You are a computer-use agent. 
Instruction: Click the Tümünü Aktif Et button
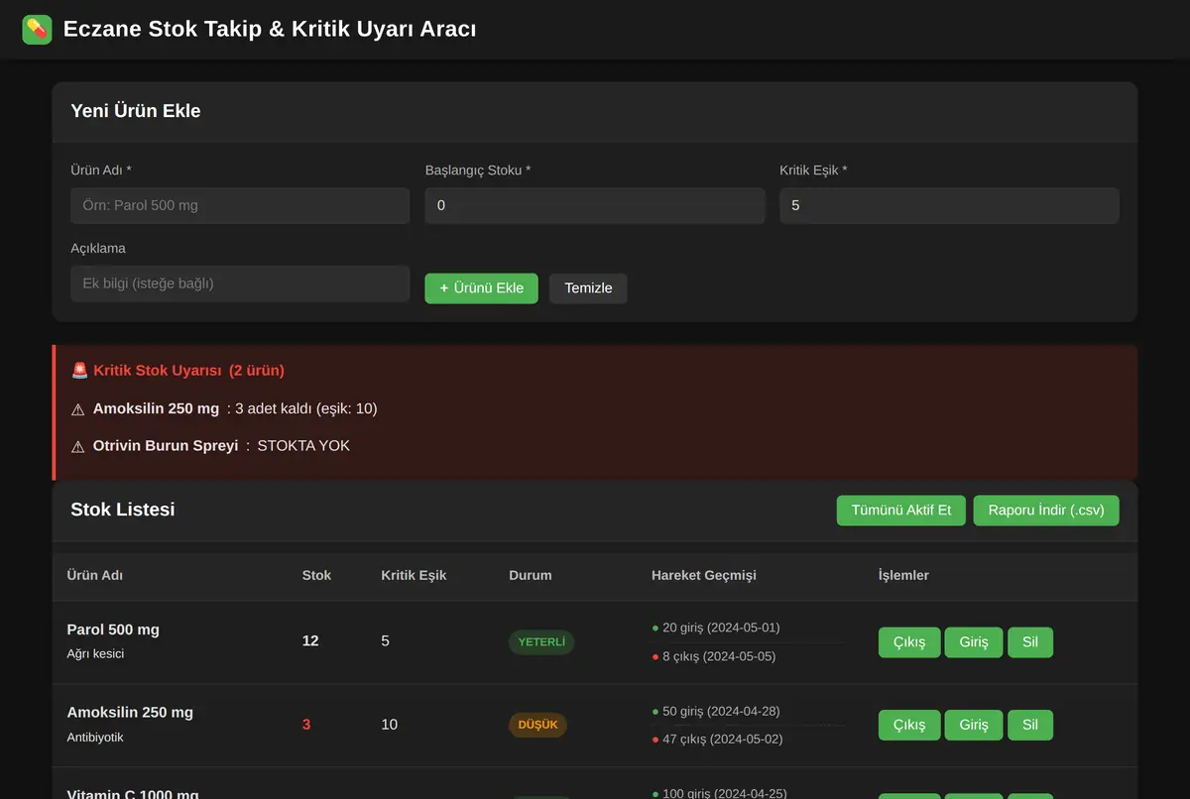(901, 511)
